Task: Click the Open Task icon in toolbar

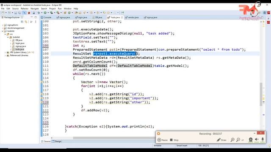Action: 80,13
